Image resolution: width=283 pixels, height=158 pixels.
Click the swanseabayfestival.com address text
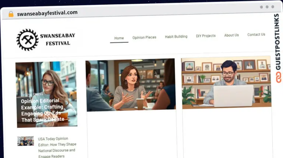click(47, 13)
